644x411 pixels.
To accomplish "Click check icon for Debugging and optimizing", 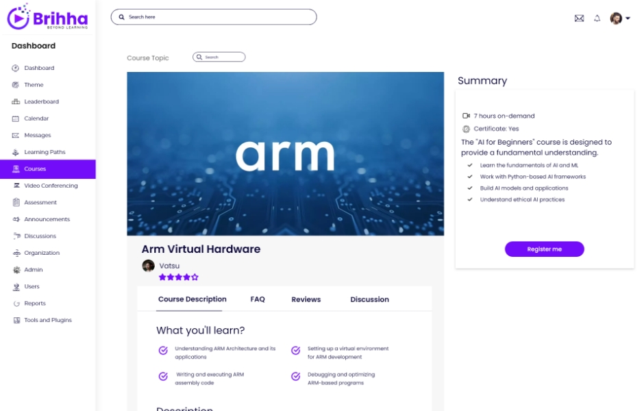I will [x=296, y=377].
